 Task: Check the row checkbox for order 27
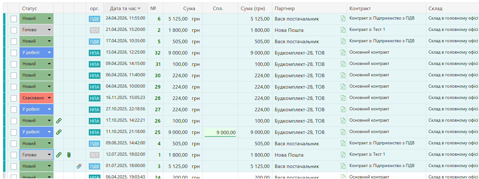pyautogui.click(x=14, y=110)
